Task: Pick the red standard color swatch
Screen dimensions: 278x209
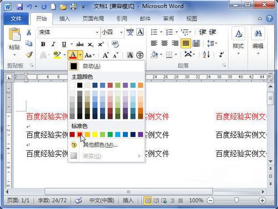Action: coord(80,134)
